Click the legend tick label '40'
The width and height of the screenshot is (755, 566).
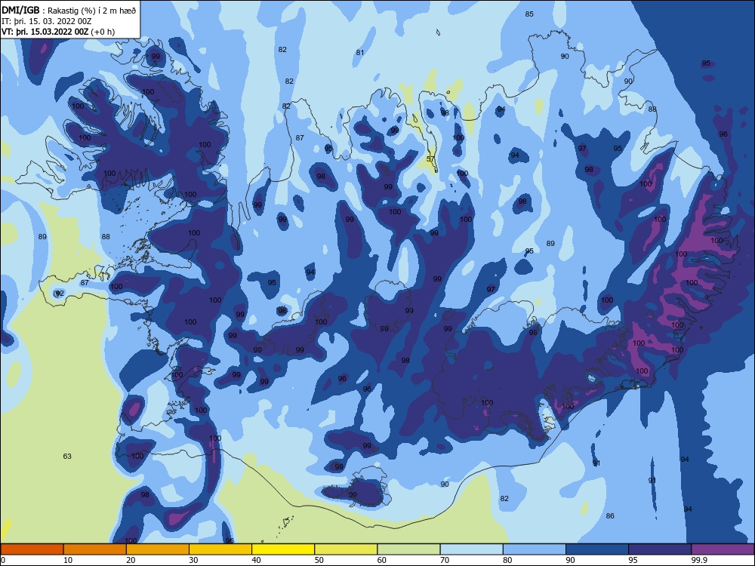(x=256, y=560)
